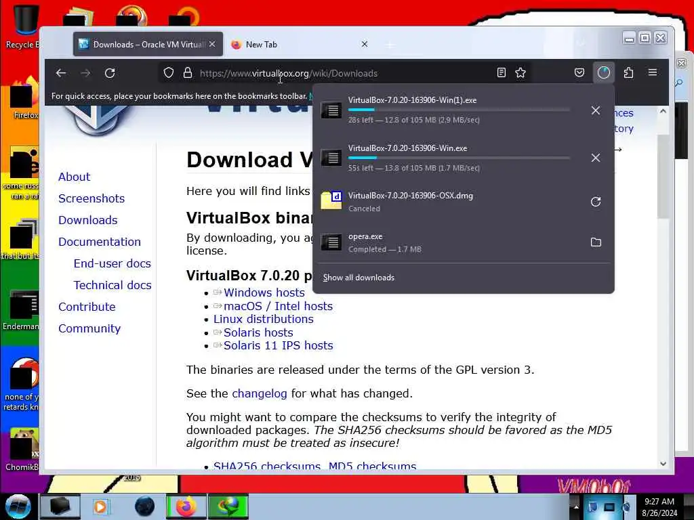Screen dimensions: 694x520
Task: Close the downloads panel via toolbar download icon
Action: [x=604, y=72]
